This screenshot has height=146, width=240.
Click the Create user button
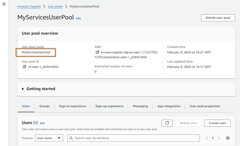217,123
